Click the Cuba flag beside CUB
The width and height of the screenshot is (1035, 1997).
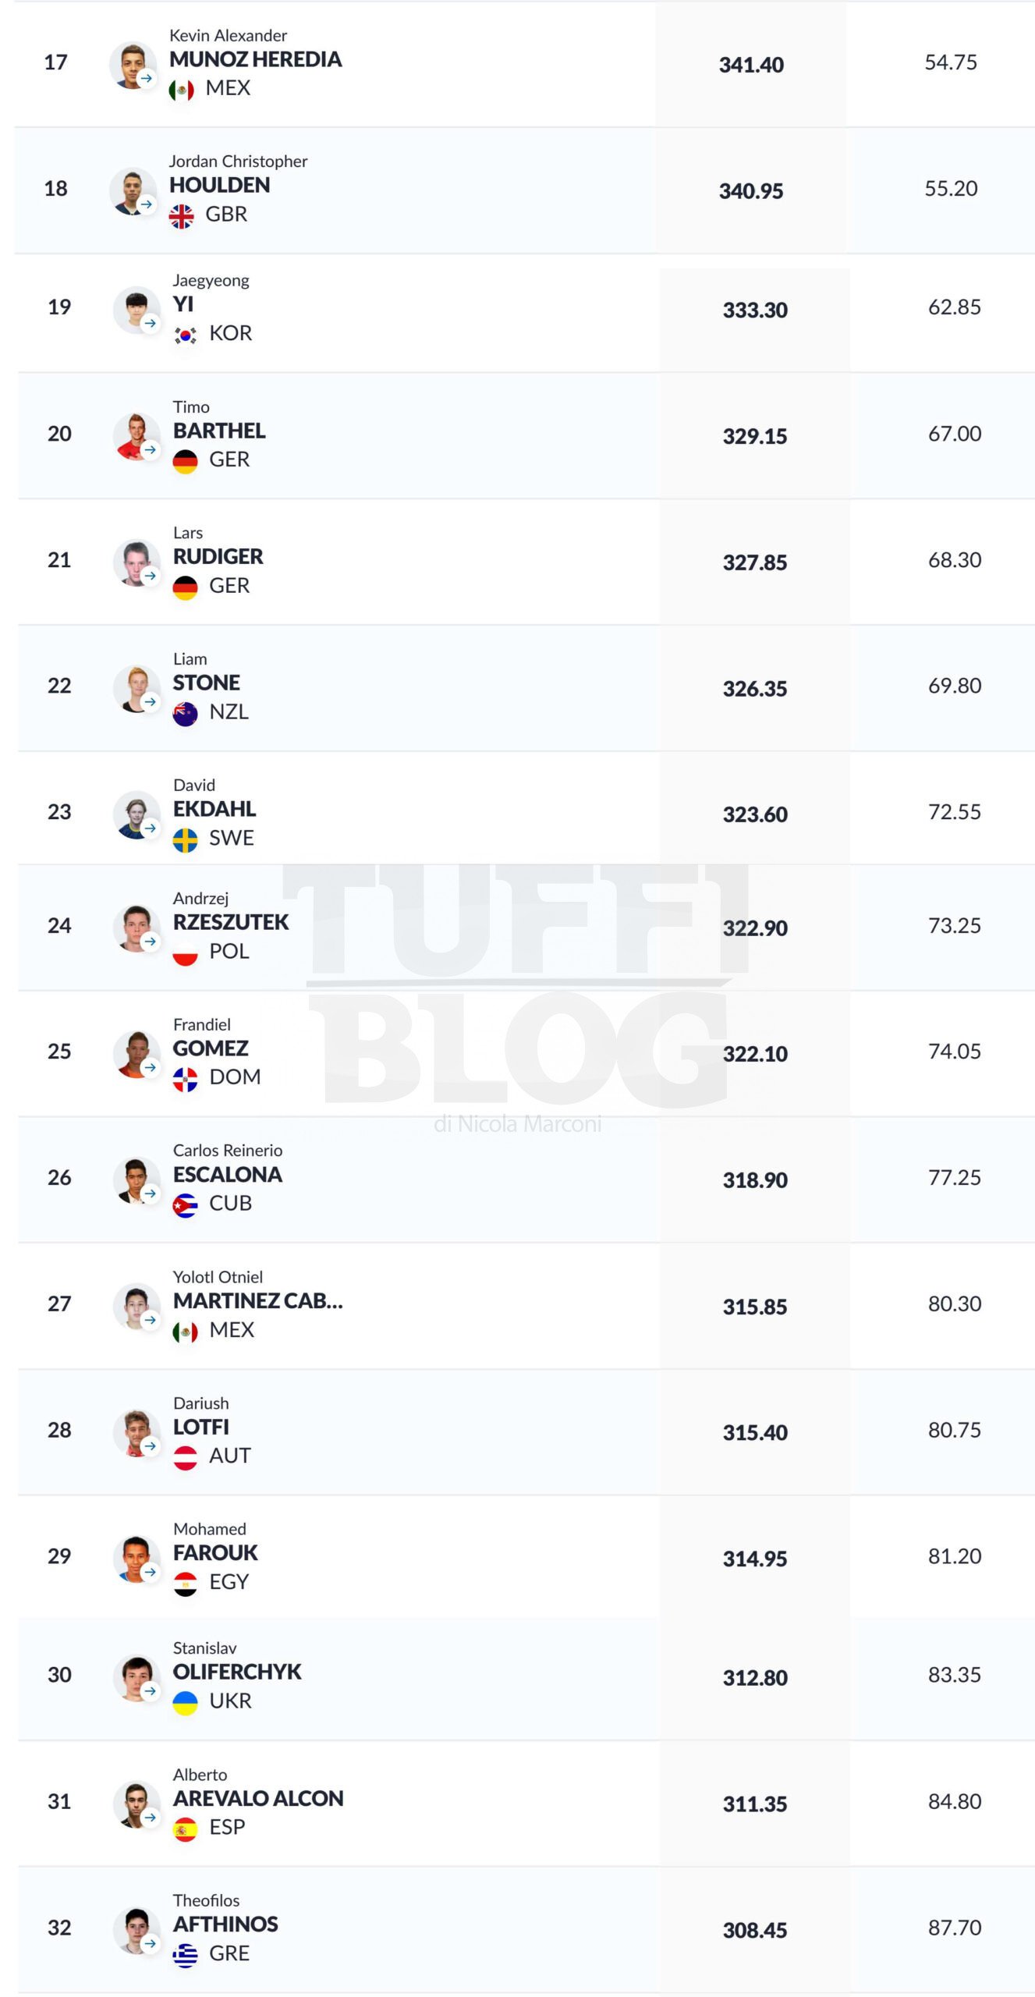186,1205
